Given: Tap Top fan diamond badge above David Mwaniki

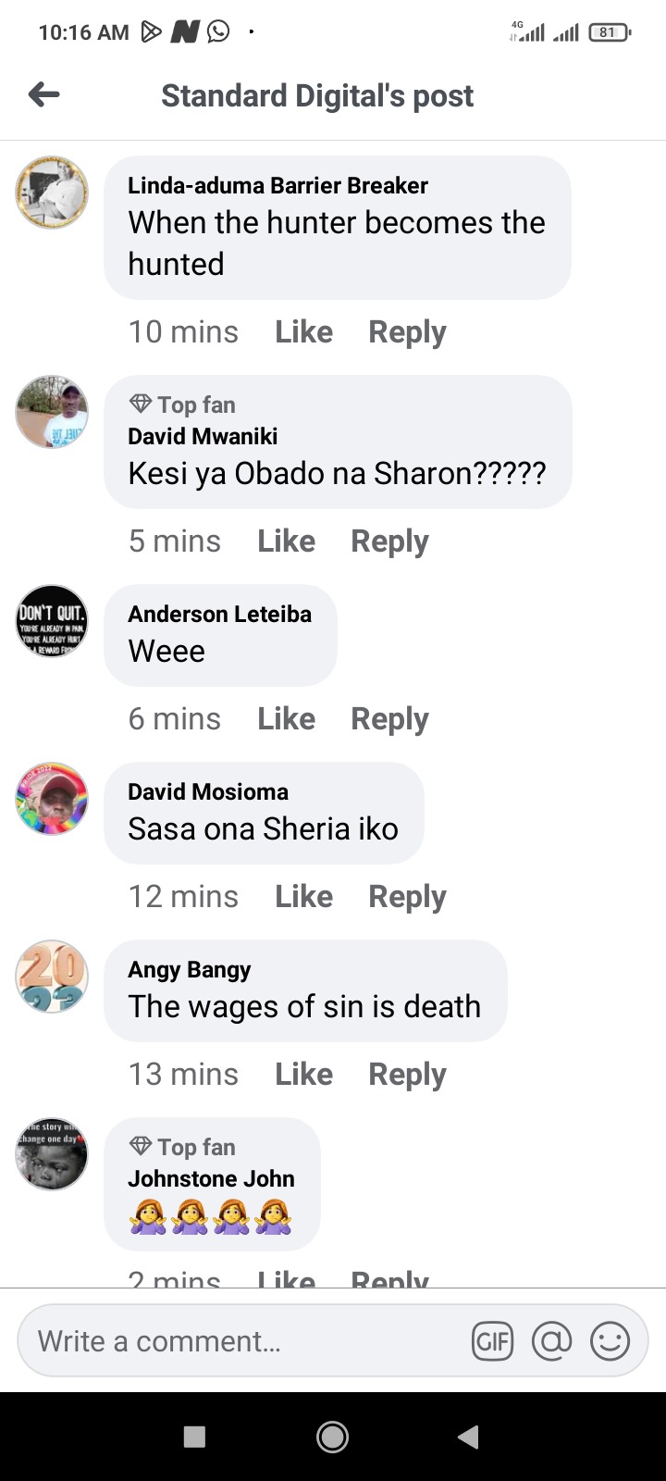Looking at the screenshot, I should (x=141, y=404).
